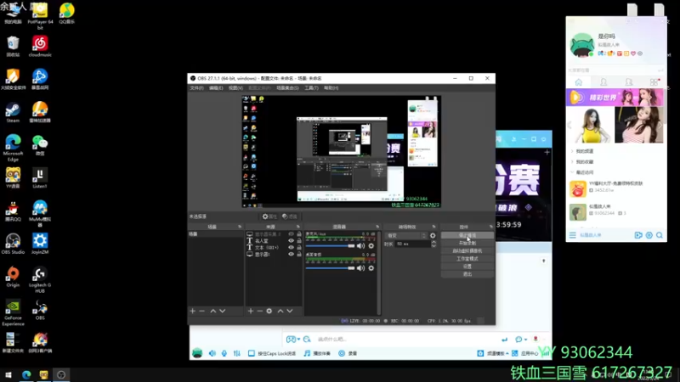Adjust the desktop audio volume slider
The width and height of the screenshot is (680, 382).
click(x=330, y=268)
